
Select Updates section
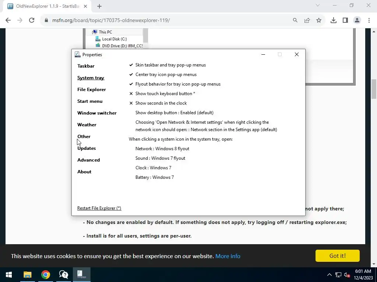pyautogui.click(x=87, y=148)
